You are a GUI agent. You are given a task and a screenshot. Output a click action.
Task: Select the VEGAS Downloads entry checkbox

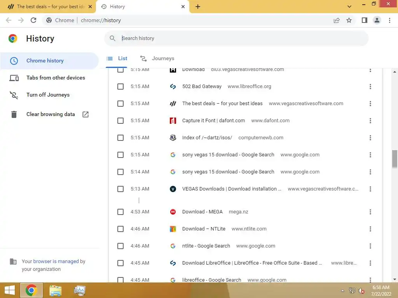[120, 189]
